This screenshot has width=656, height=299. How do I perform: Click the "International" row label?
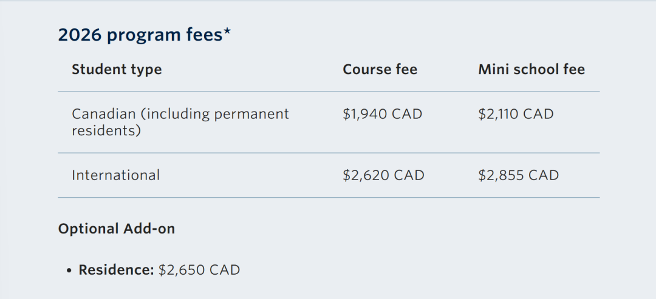tap(116, 176)
